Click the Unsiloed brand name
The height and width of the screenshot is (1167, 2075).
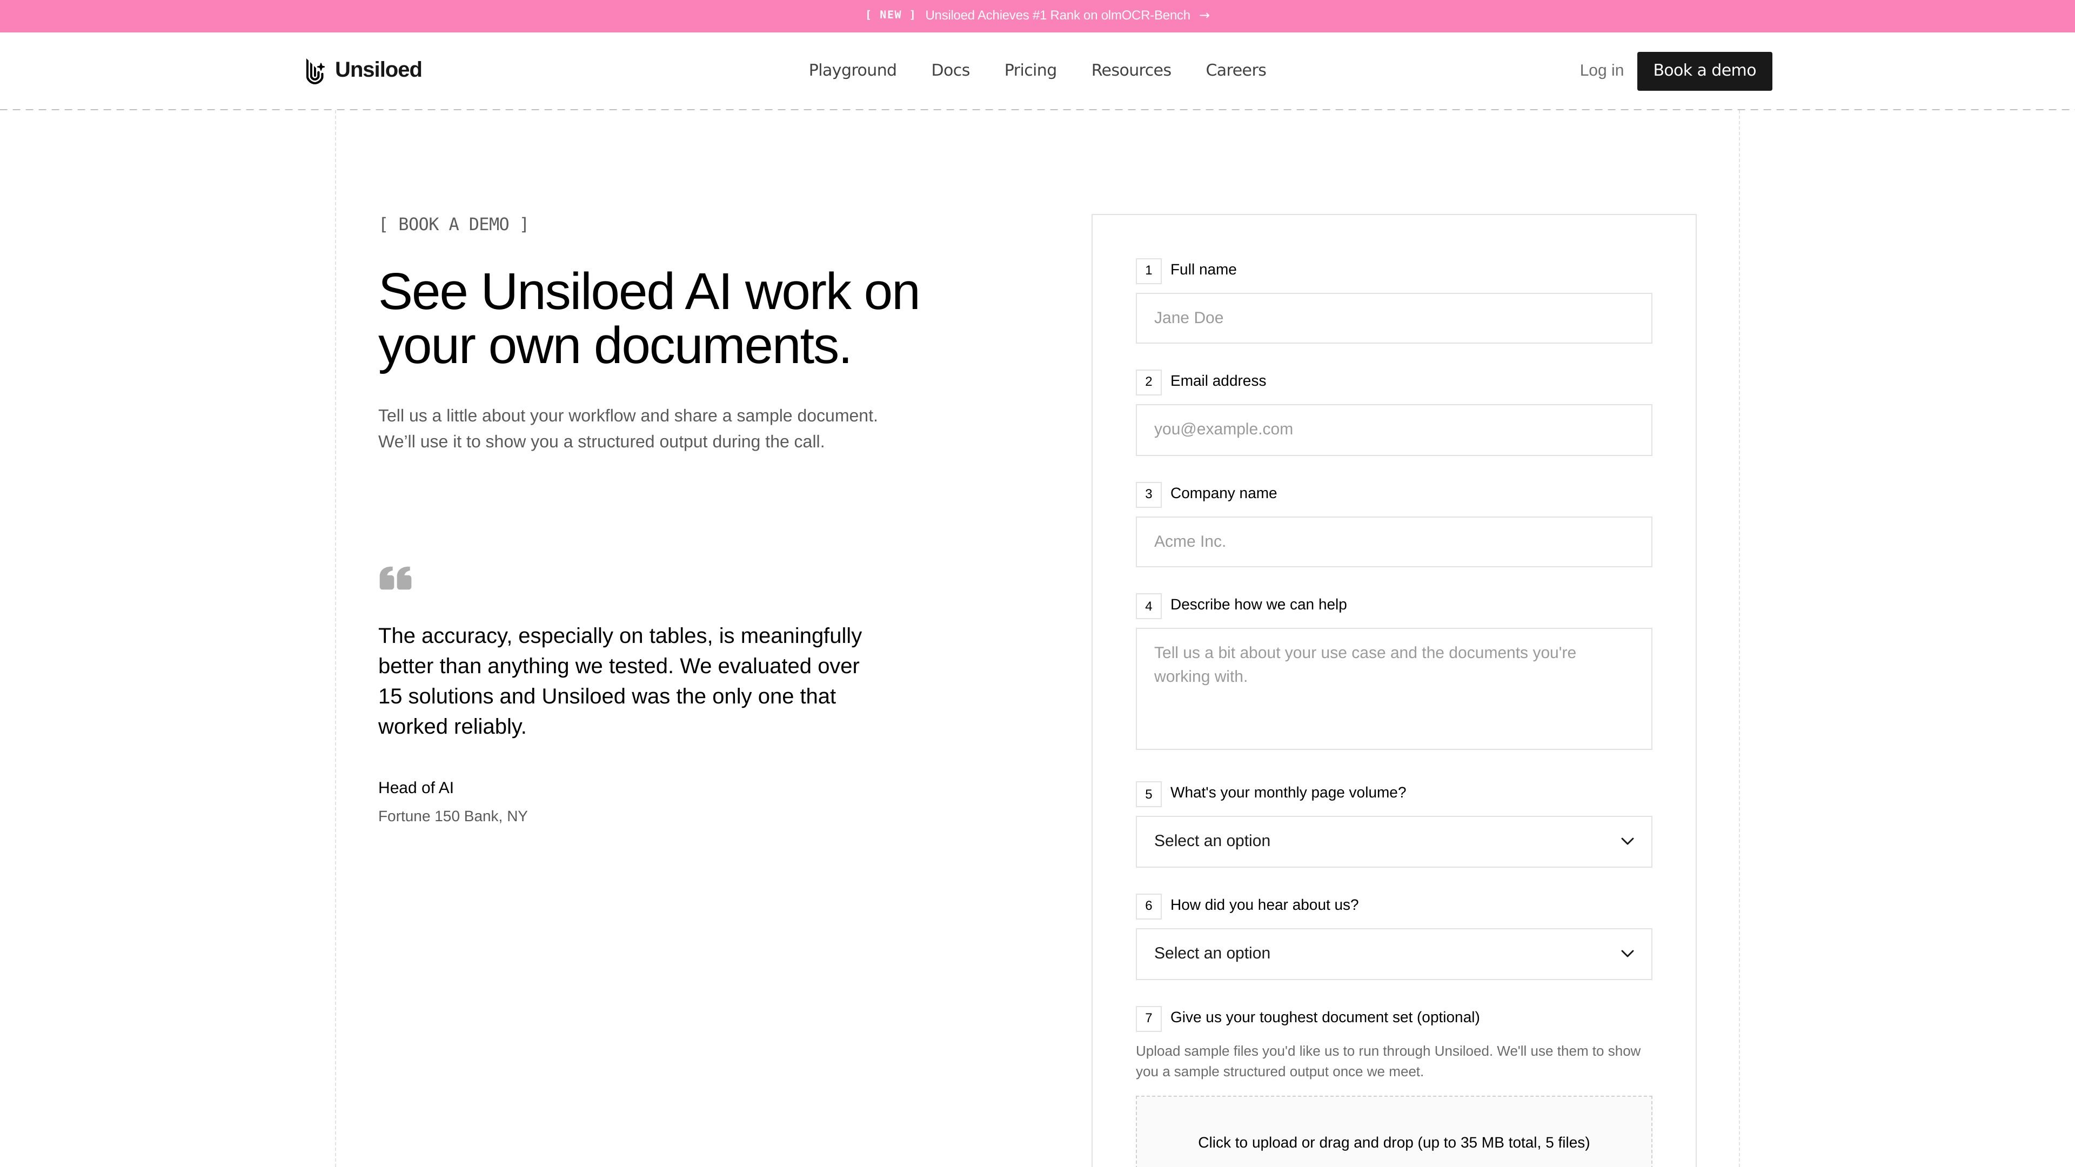point(378,70)
